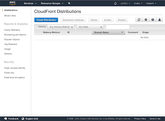Refresh the distributions list
The image size is (165, 121).
tap(139, 20)
